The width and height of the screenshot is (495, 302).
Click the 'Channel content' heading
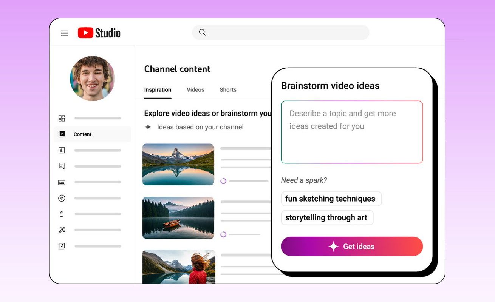[x=177, y=69]
